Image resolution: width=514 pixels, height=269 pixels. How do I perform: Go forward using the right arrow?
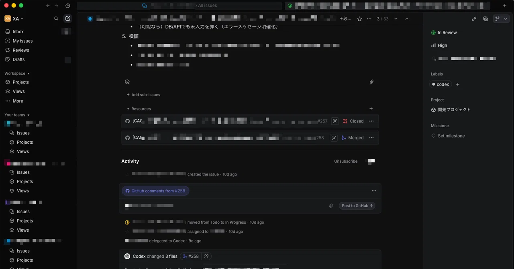(56, 6)
